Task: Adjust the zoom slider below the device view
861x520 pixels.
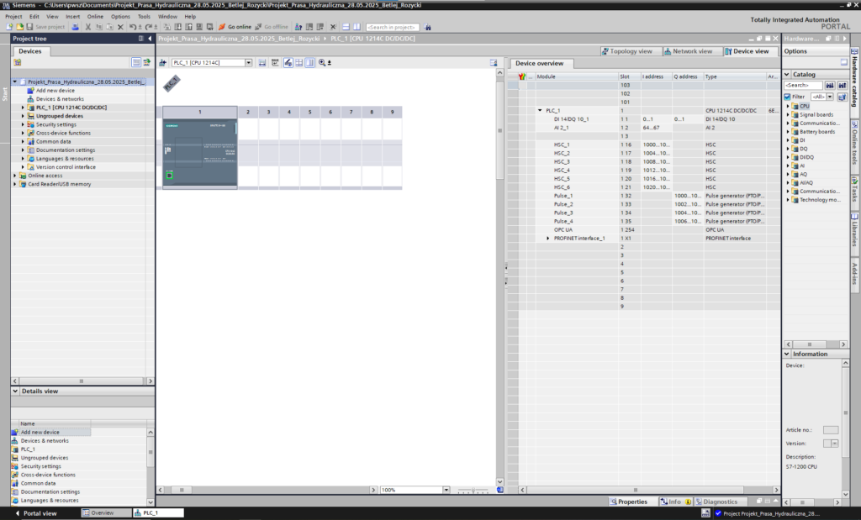Action: coord(473,490)
